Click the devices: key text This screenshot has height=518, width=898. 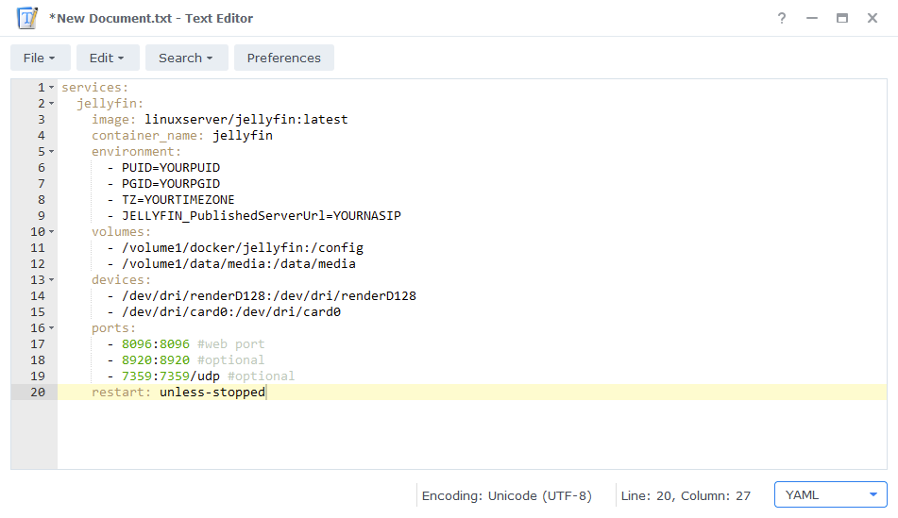tap(122, 280)
